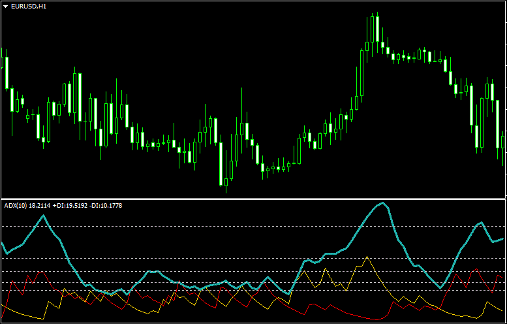Click the lowest dashed level line in ADX window
The image size is (507, 324).
[196, 291]
